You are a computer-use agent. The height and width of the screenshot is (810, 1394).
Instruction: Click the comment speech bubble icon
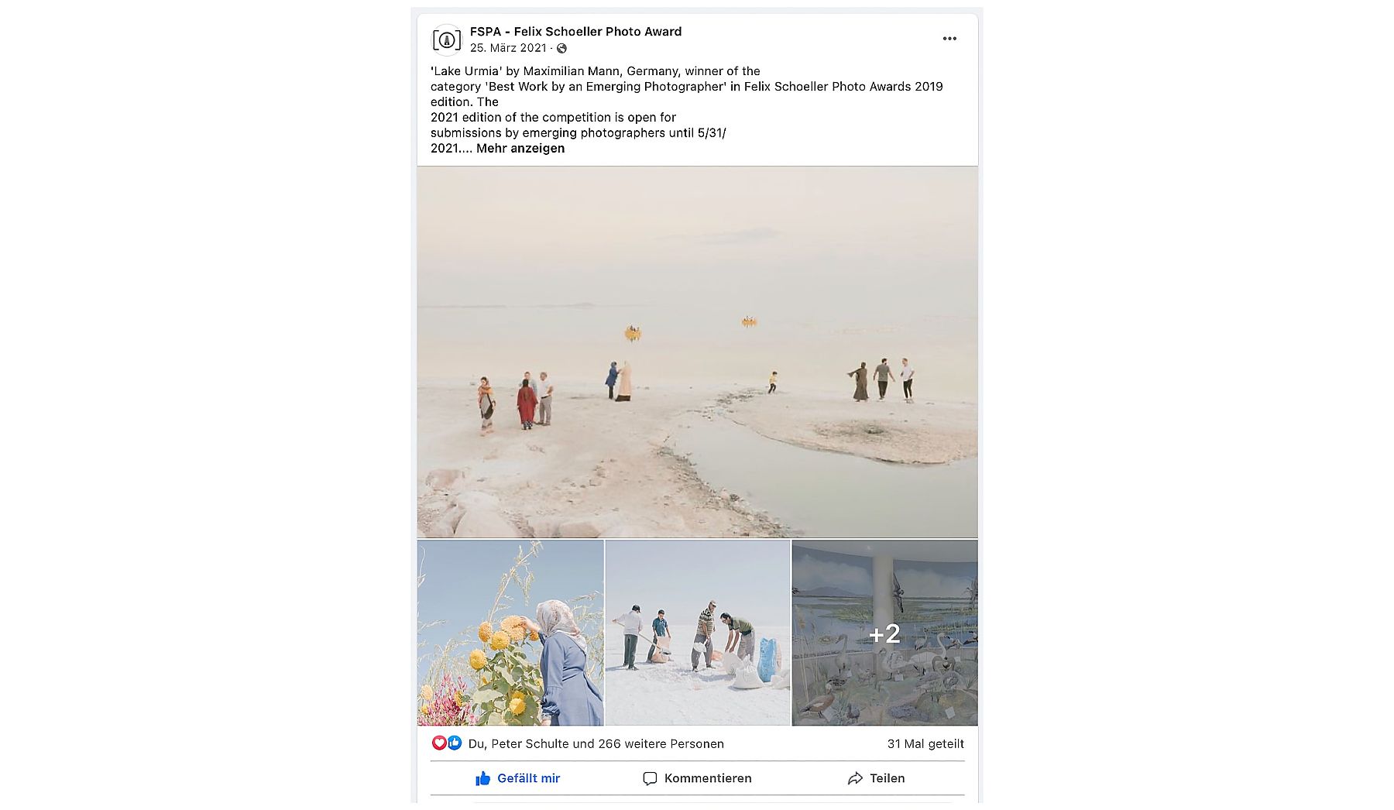pos(650,778)
